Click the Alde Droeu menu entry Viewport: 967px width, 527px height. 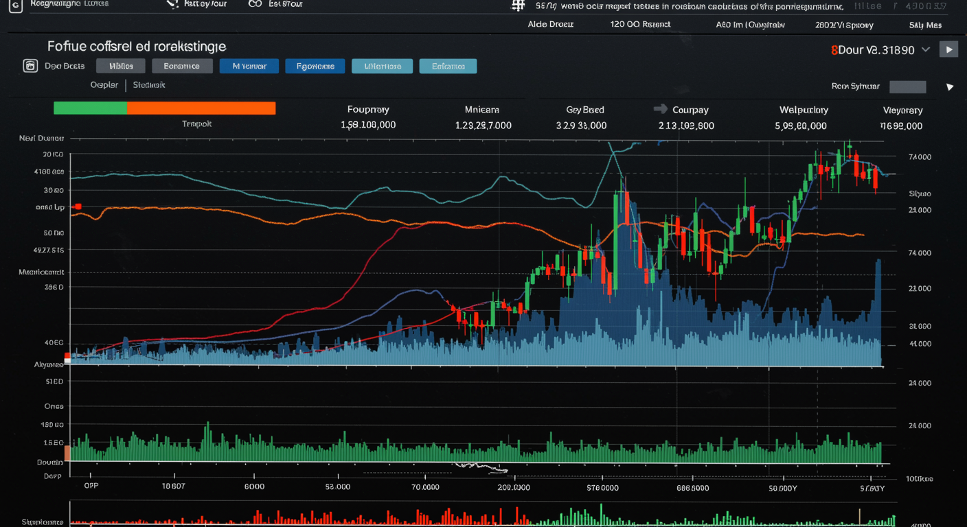549,24
